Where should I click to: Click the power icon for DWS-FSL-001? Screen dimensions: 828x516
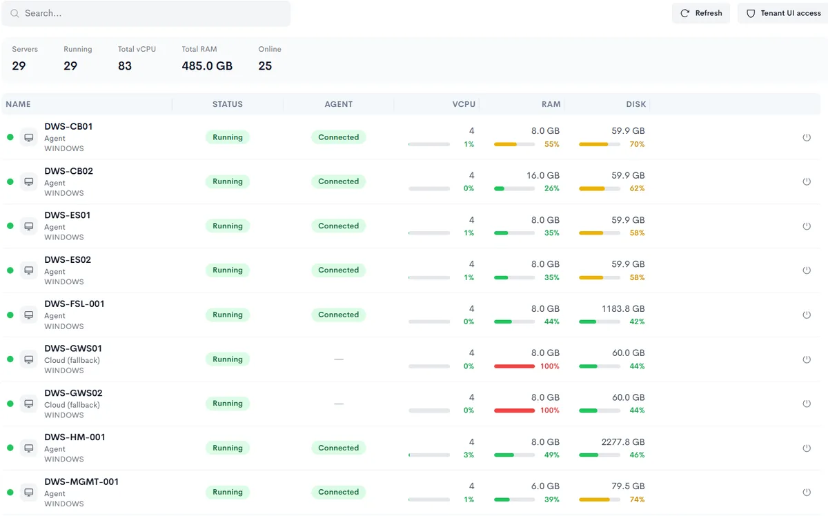807,315
